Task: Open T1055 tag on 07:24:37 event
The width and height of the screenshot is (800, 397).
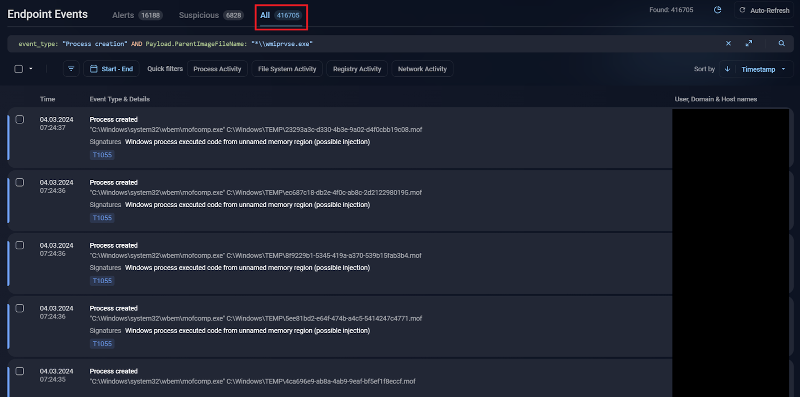Action: 102,155
